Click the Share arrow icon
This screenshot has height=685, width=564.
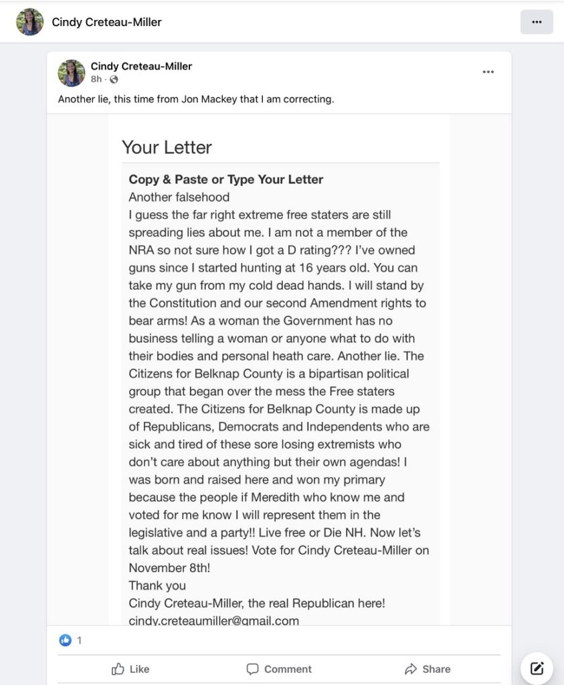pyautogui.click(x=411, y=669)
